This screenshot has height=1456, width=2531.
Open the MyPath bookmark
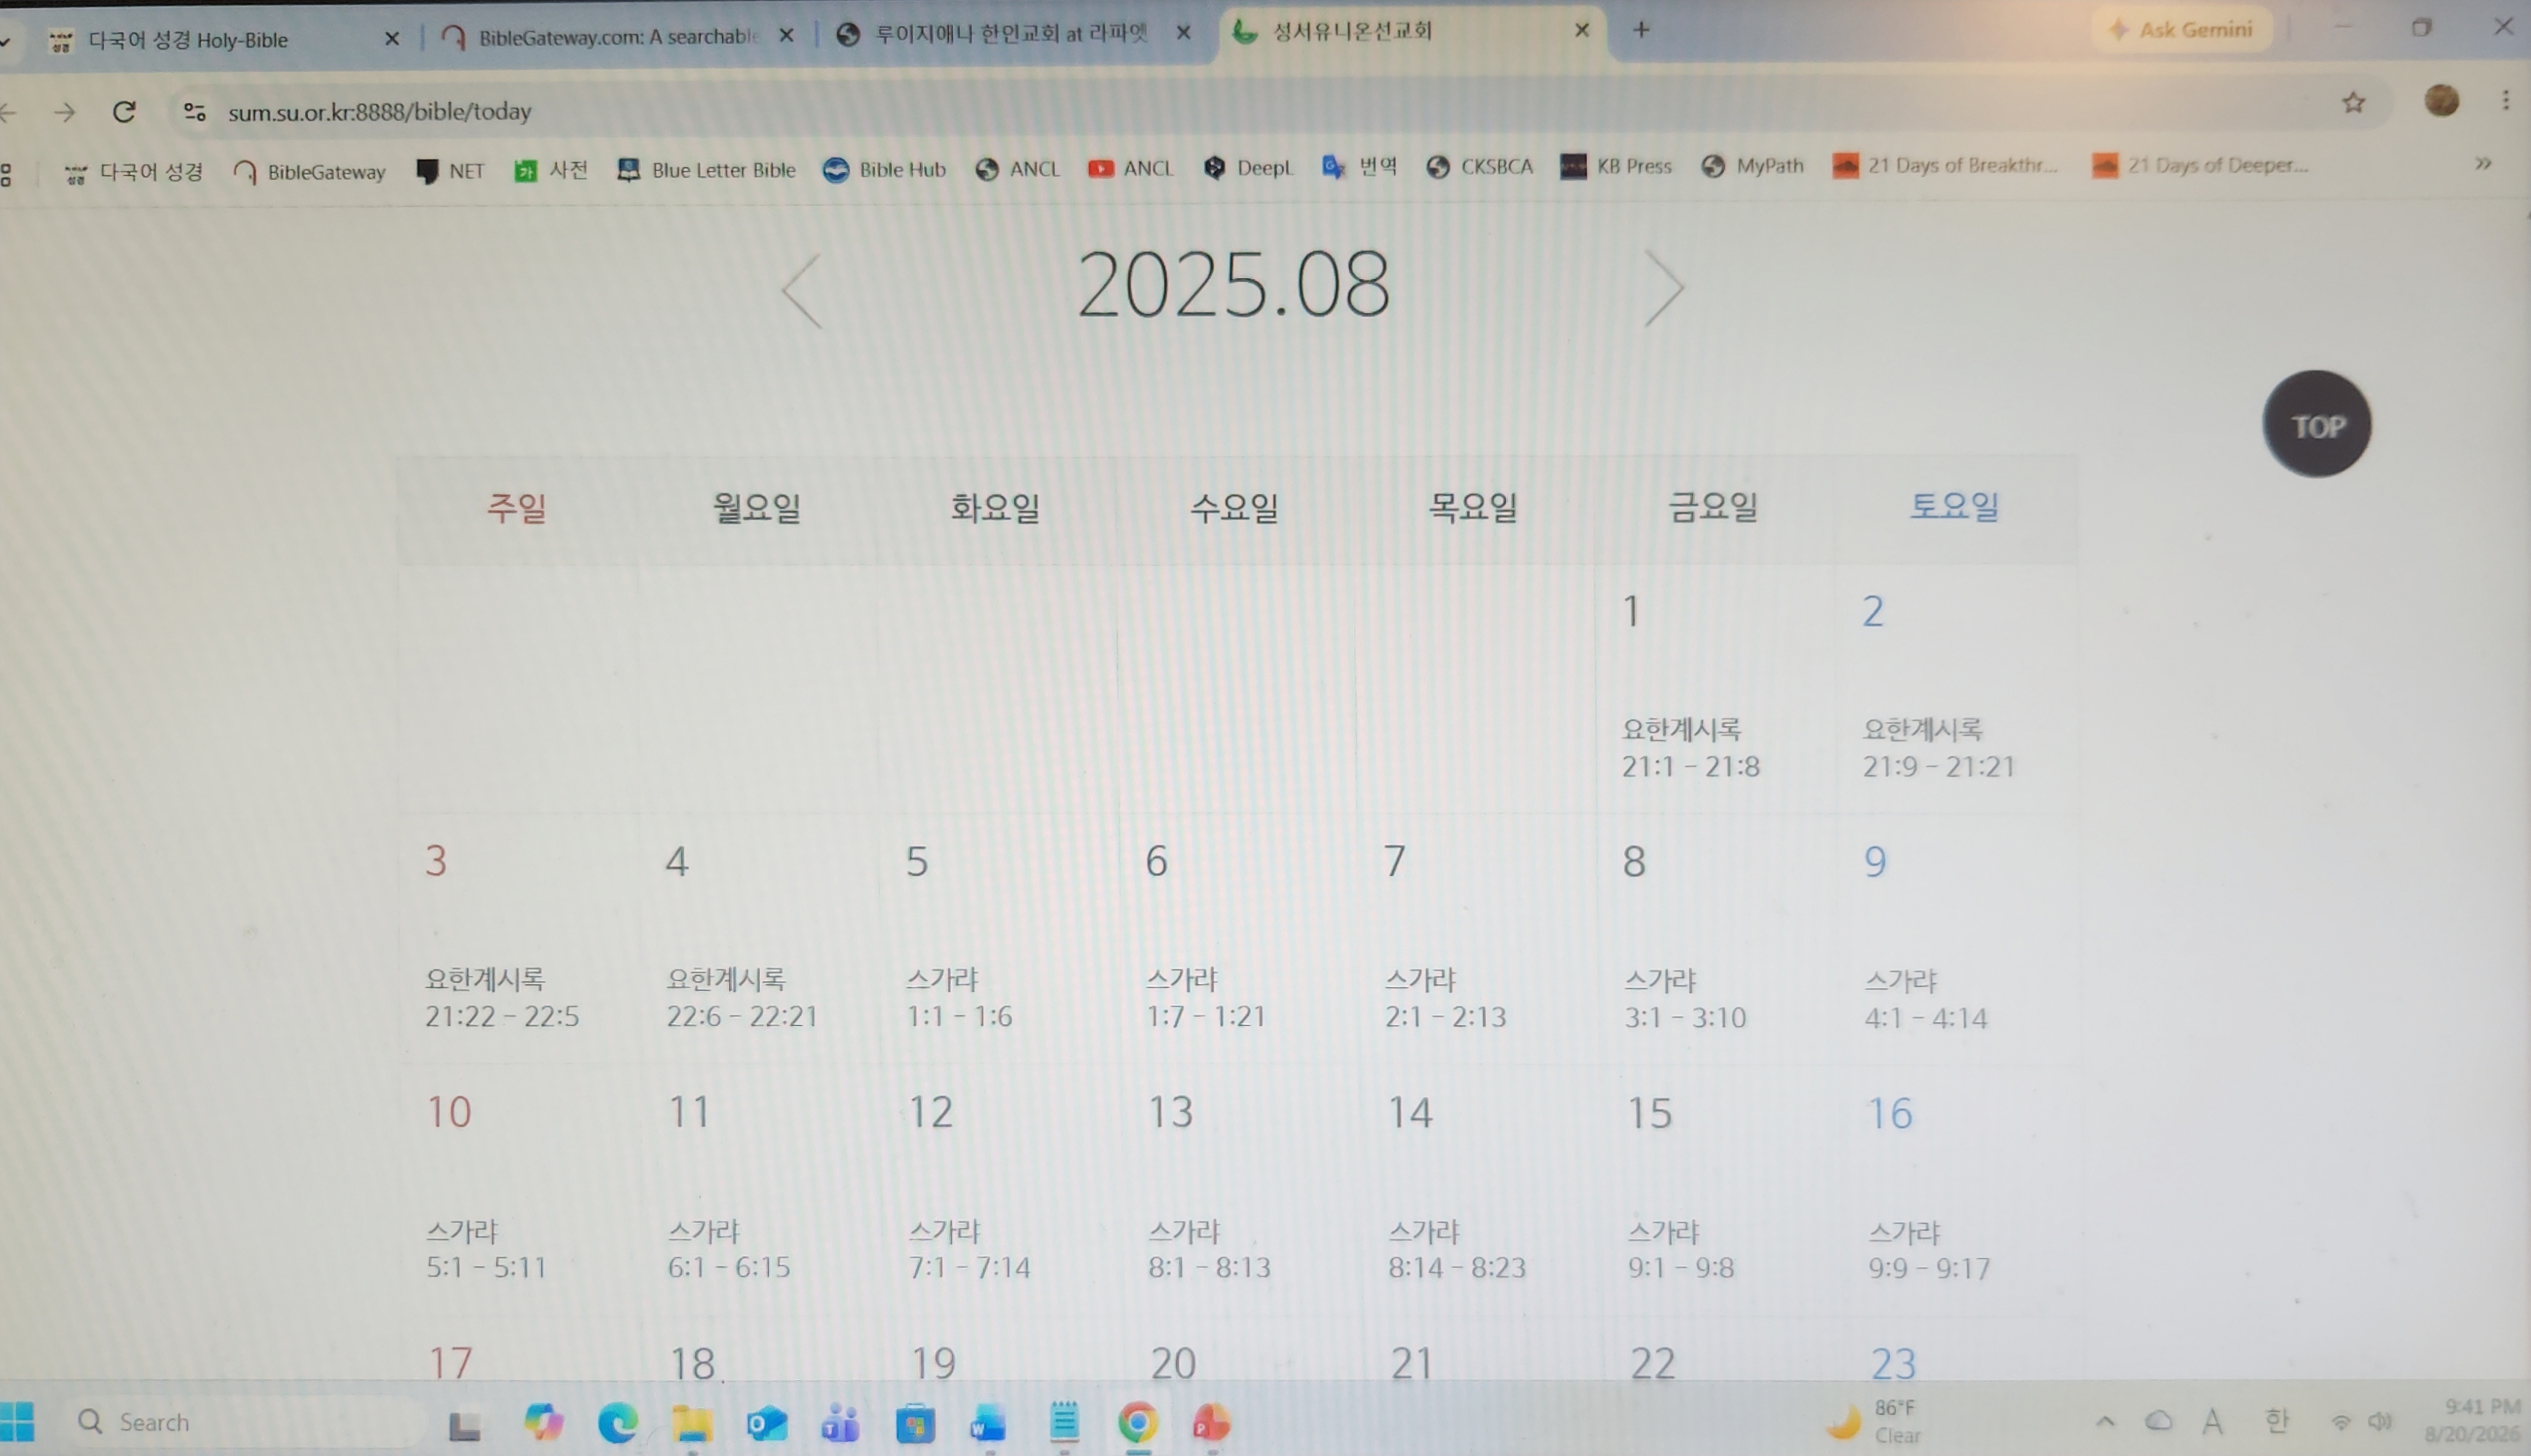1752,165
